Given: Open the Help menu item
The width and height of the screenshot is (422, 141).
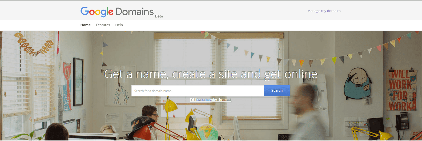Looking at the screenshot, I should 119,25.
